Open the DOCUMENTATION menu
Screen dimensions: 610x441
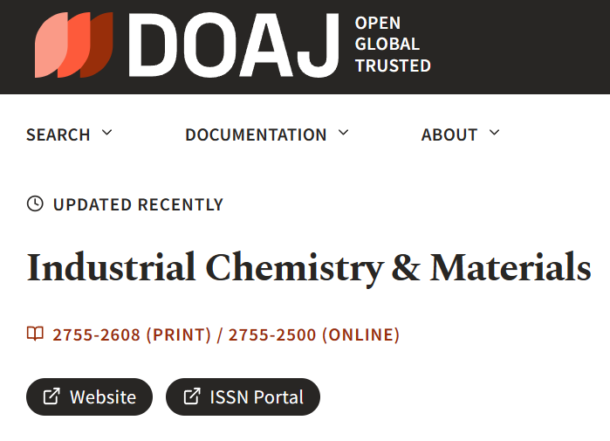[x=256, y=134]
